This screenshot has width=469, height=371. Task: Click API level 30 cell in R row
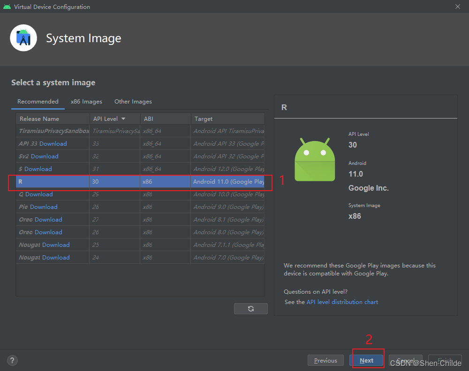tap(114, 182)
